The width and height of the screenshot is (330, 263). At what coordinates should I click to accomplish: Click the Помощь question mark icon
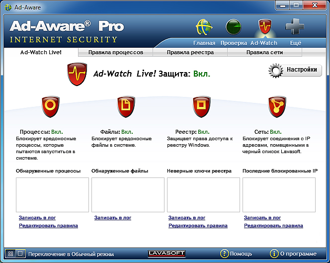(x=224, y=254)
